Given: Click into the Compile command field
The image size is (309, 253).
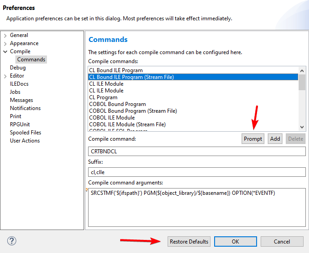Looking at the screenshot, I should pyautogui.click(x=197, y=152).
